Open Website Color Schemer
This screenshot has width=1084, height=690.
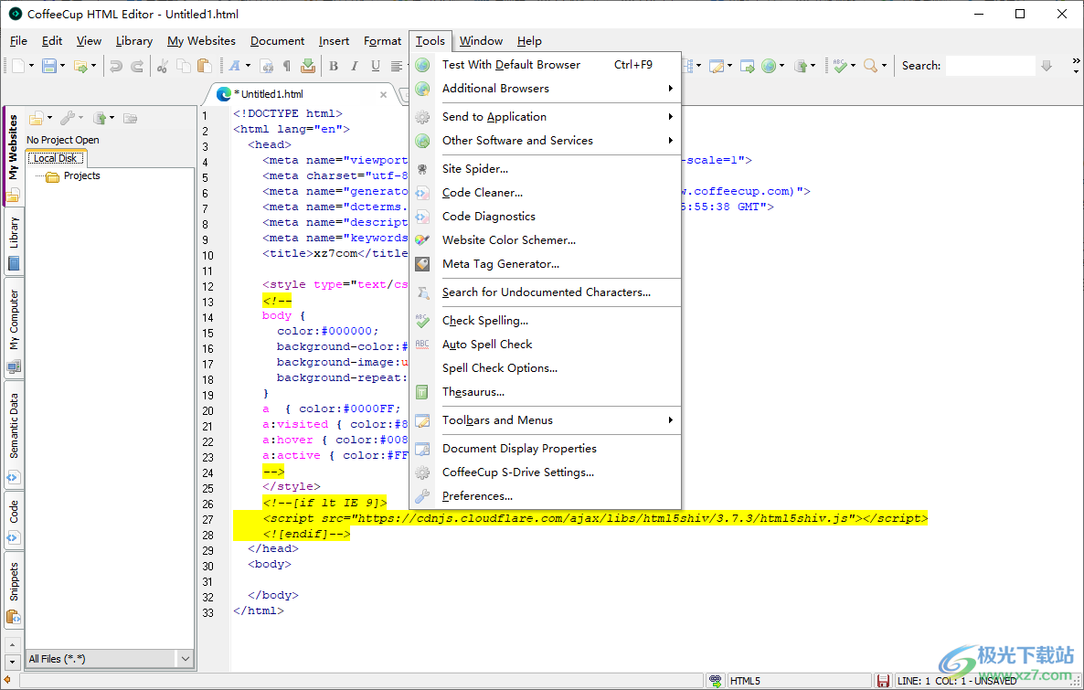click(547, 240)
